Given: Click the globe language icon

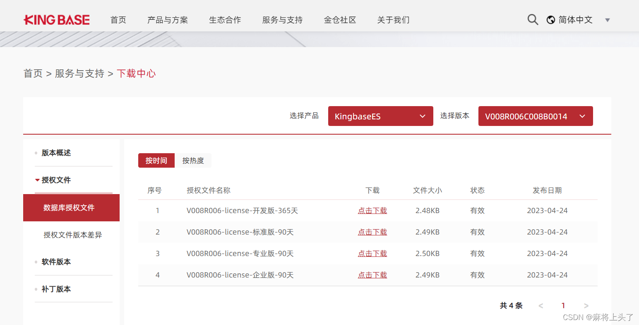Looking at the screenshot, I should pyautogui.click(x=550, y=19).
